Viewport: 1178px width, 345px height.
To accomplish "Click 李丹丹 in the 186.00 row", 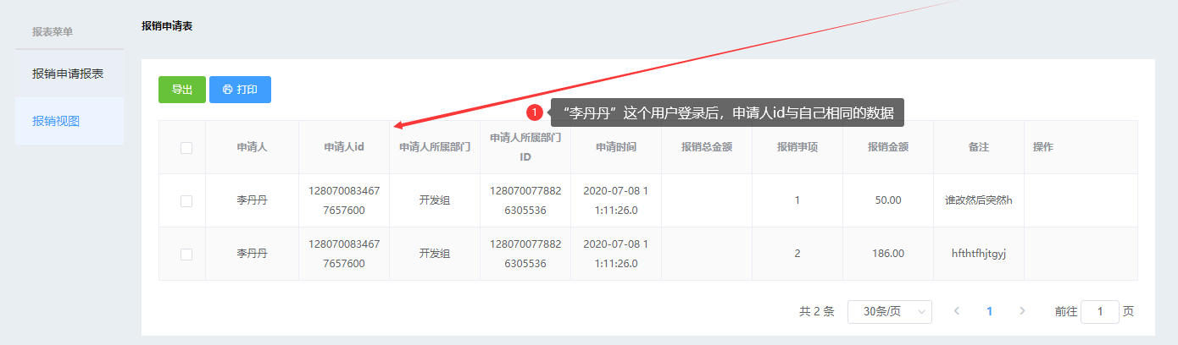I will (x=252, y=254).
